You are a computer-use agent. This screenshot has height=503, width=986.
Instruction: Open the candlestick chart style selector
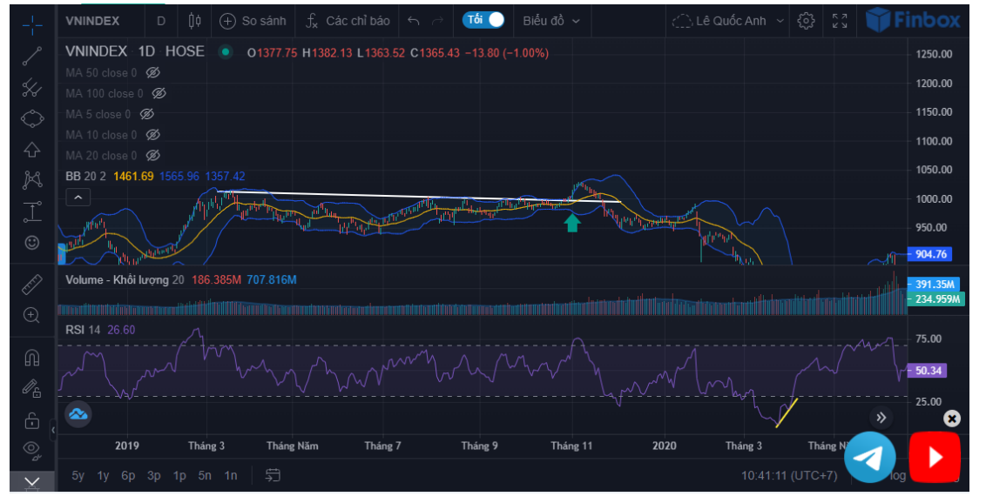coord(194,21)
